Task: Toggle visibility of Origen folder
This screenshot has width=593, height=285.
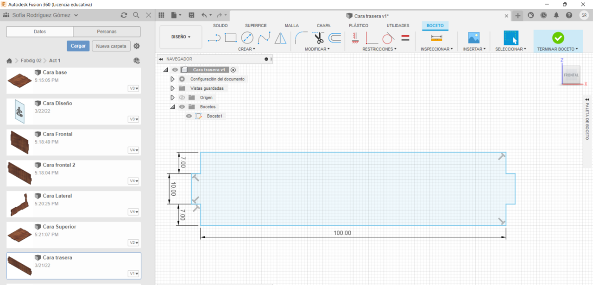Action: [x=182, y=98]
